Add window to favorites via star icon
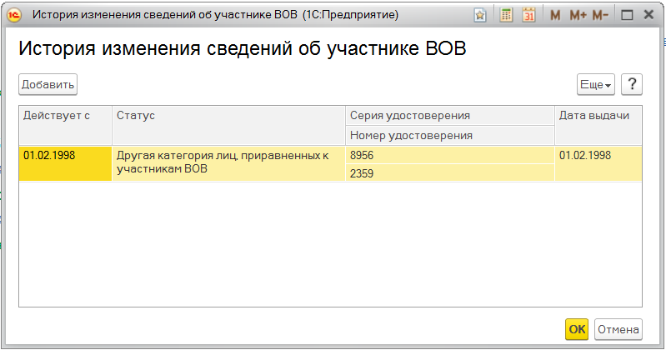 coord(480,15)
